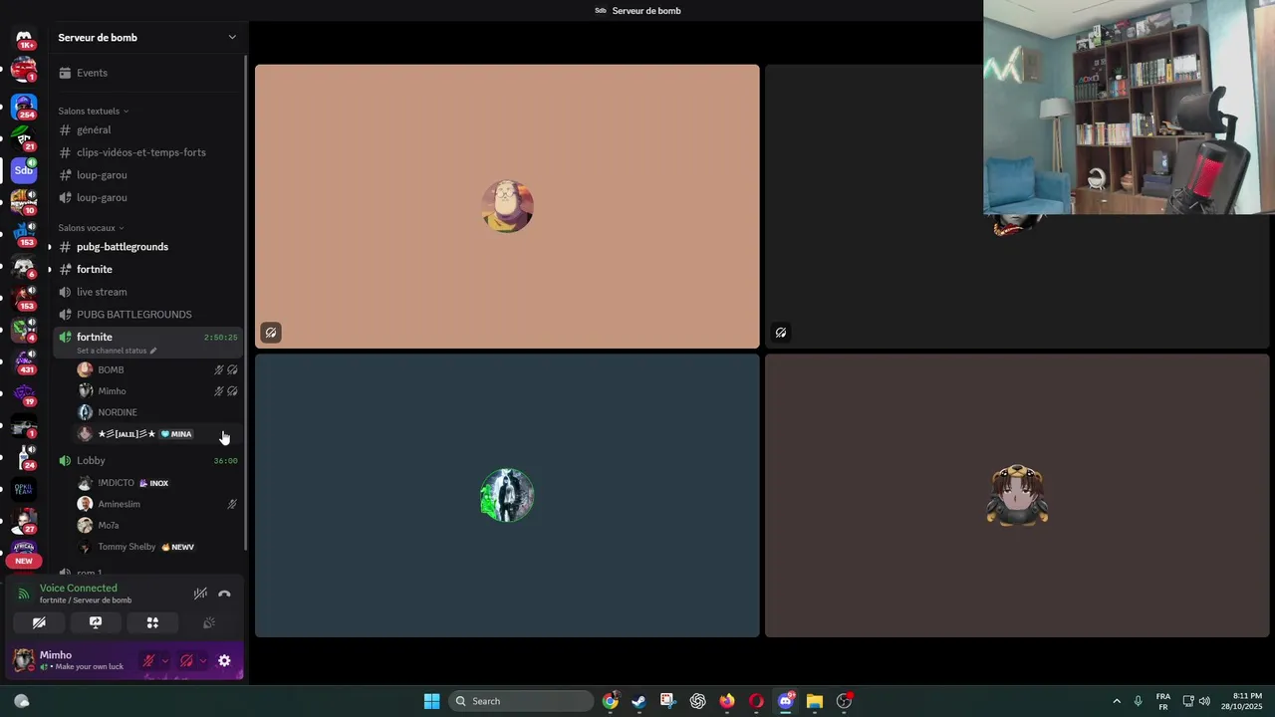The height and width of the screenshot is (717, 1275).
Task: Open the FRA language switcher
Action: (x=1162, y=701)
